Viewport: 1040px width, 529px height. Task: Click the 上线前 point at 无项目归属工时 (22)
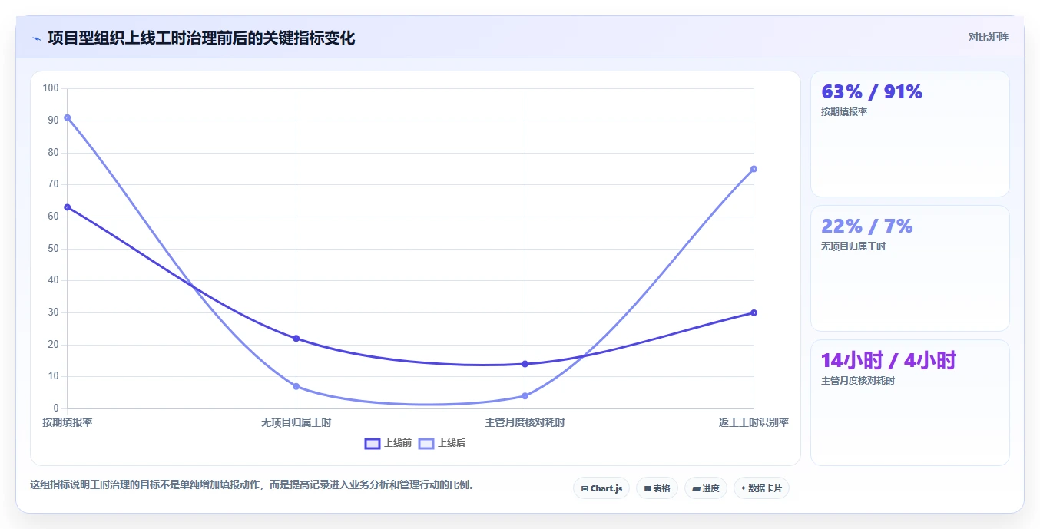pos(296,339)
